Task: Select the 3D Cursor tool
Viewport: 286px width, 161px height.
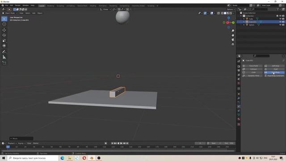Action: click(x=4, y=24)
